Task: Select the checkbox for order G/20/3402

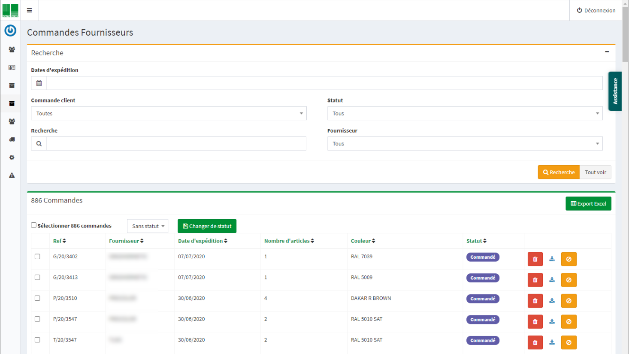Action: (37, 256)
